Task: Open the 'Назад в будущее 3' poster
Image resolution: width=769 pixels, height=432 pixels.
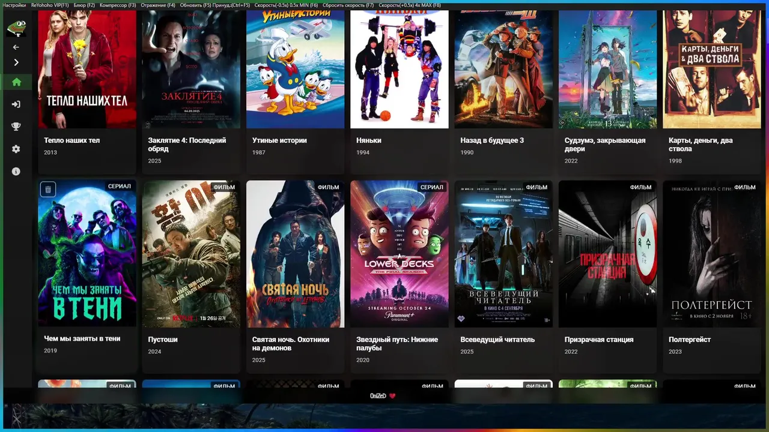Action: [x=503, y=69]
